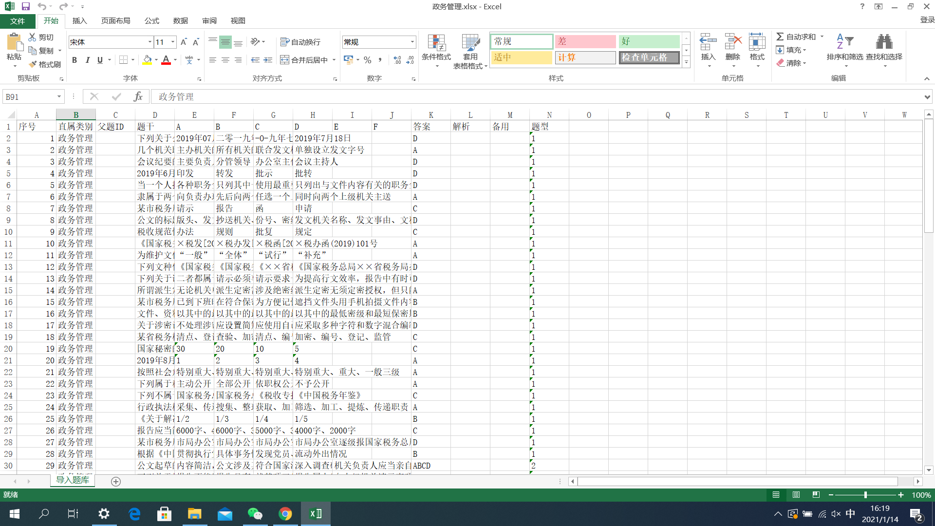Screen dimensions: 935x526
Task: Click the increase indent icon
Action: (x=268, y=60)
